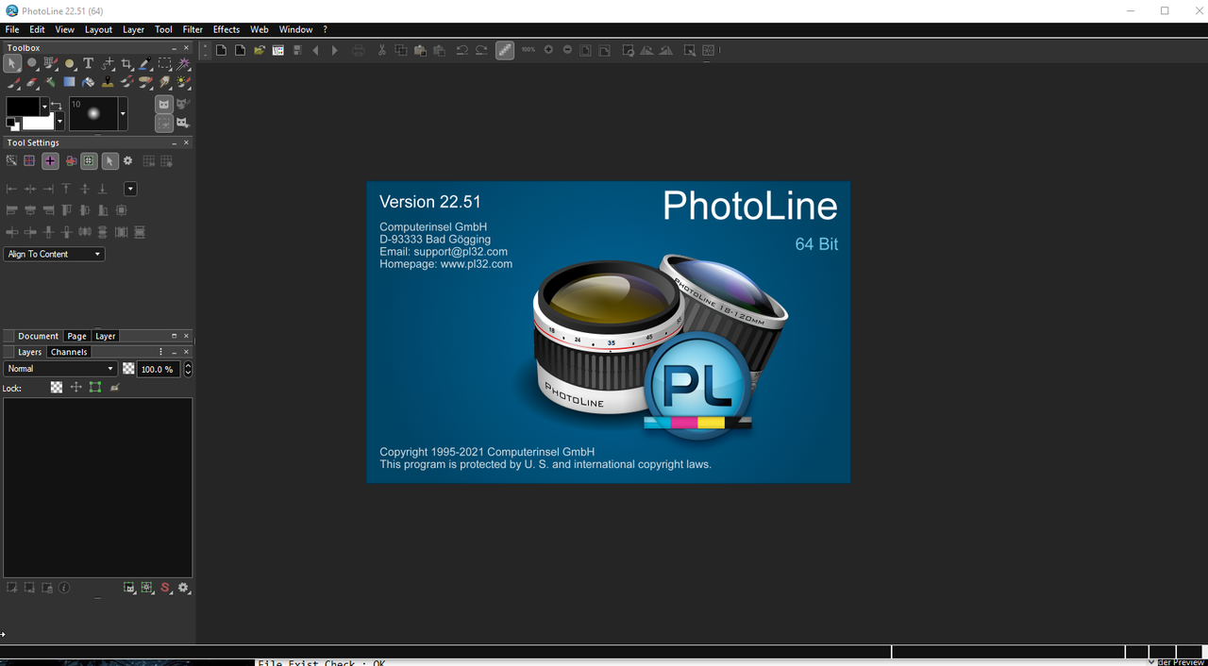Open Layers panel settings gear icon

click(x=183, y=588)
